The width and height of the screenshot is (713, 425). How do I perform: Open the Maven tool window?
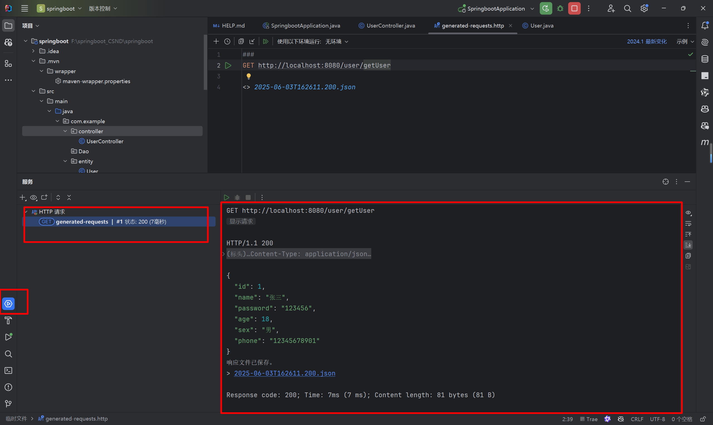click(705, 142)
